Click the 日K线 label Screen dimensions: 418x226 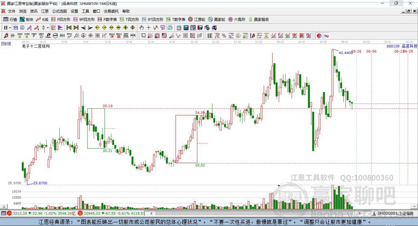coord(6,44)
